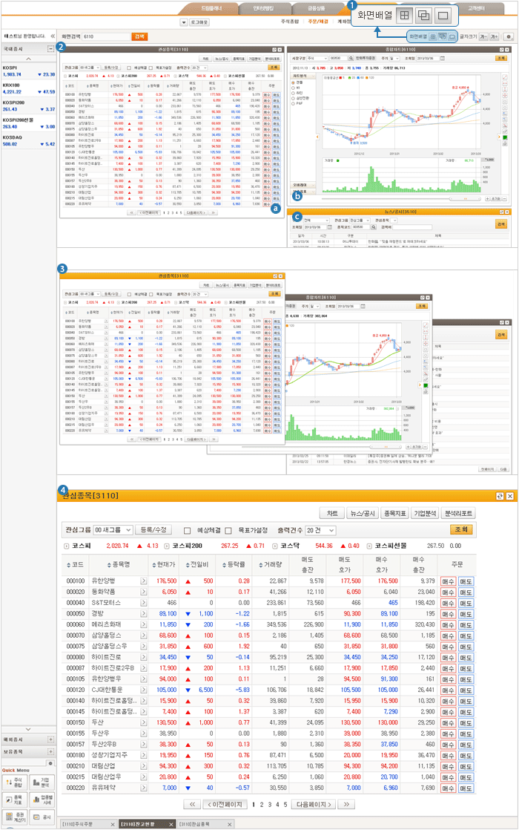Click the 종목지표 button in the large window
The width and height of the screenshot is (519, 830).
pos(394,513)
